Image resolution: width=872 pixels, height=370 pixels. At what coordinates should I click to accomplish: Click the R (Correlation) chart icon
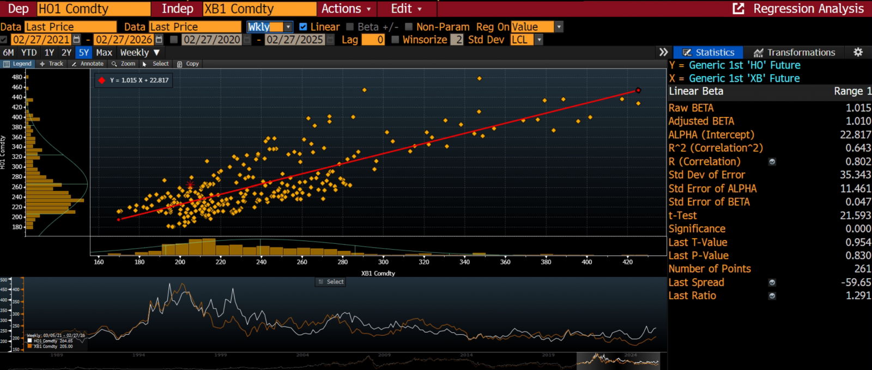point(772,162)
